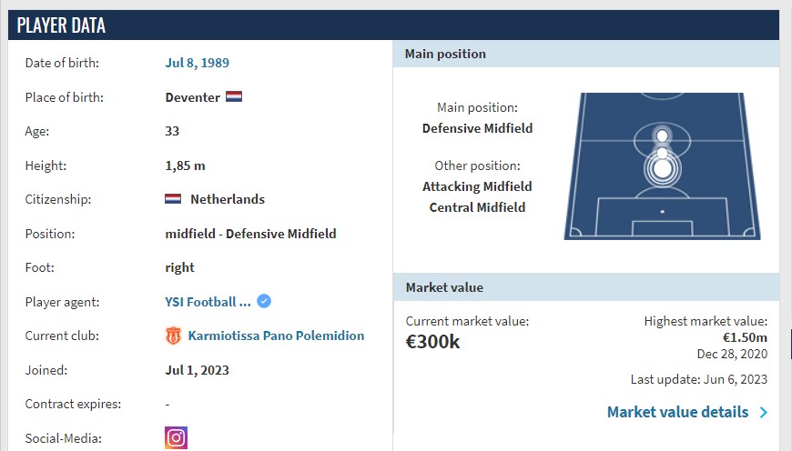Open the Instagram social media icon
Image resolution: width=792 pixels, height=451 pixels.
[176, 437]
